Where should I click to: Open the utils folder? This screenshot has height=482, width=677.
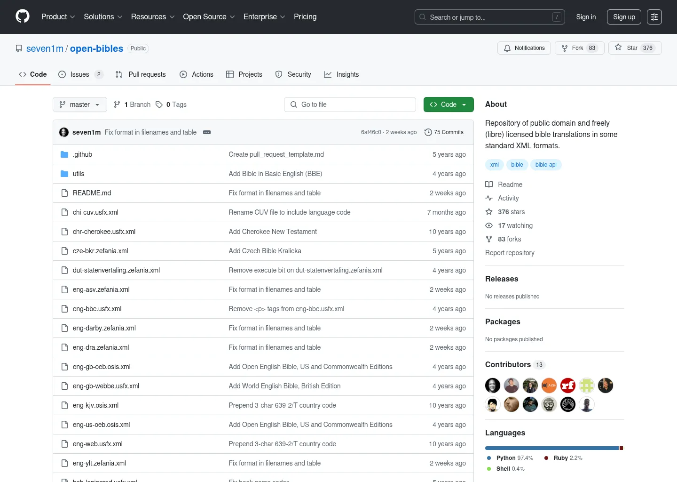click(79, 174)
